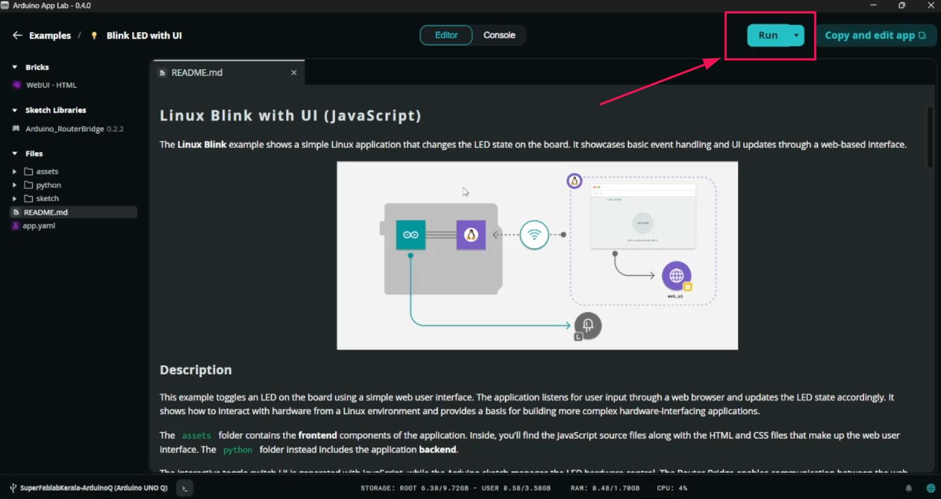
Task: Select Arduino_RouterBridge 0.2.2 library
Action: 75,129
